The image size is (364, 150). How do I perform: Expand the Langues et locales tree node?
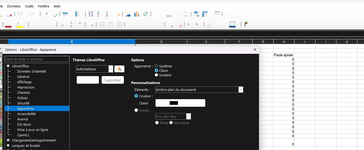point(8,145)
